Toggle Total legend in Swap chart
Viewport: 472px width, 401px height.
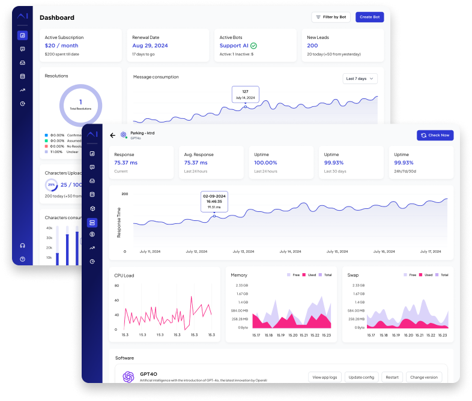click(x=441, y=275)
